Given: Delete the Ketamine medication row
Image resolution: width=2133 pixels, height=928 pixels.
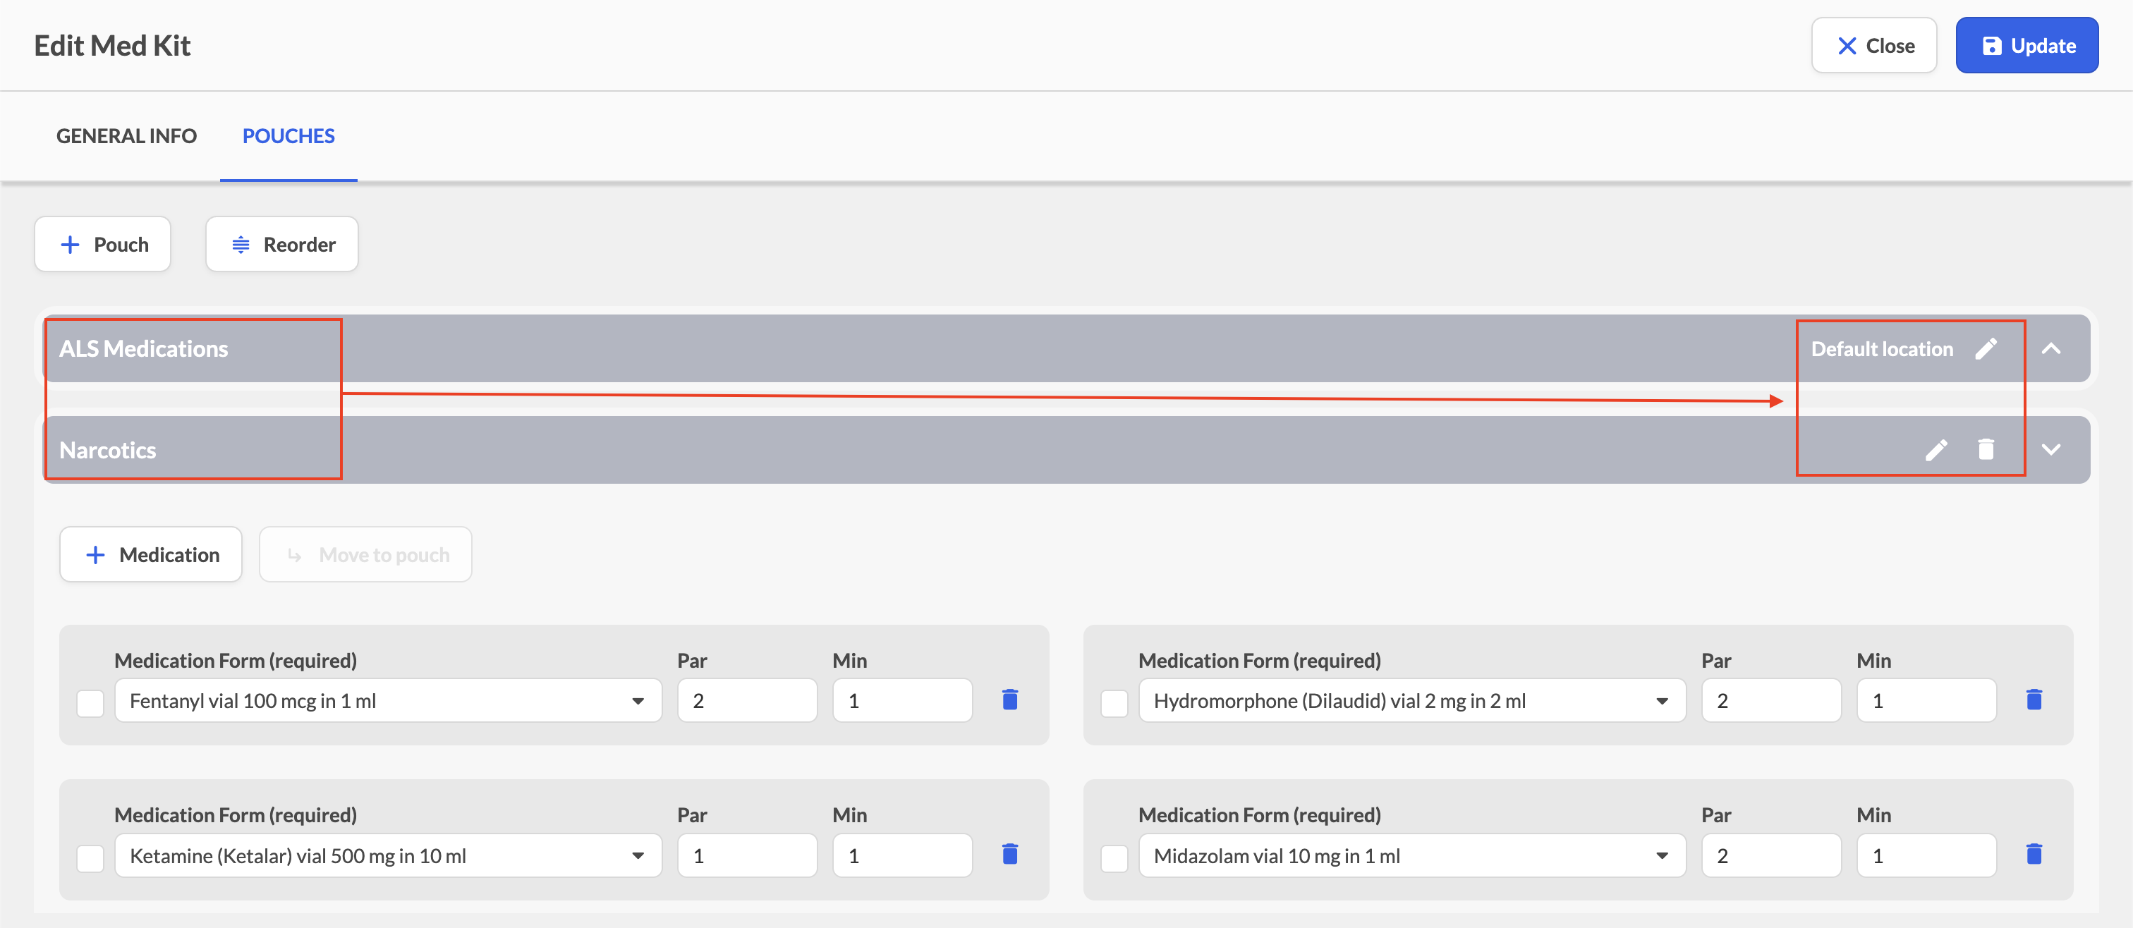Looking at the screenshot, I should pyautogui.click(x=1009, y=855).
